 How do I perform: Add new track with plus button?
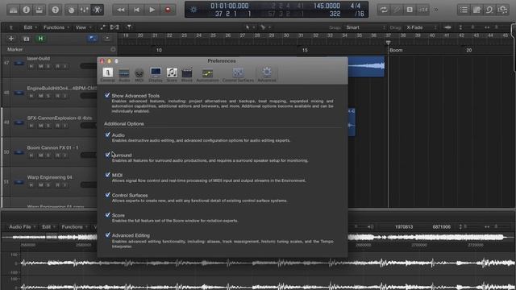click(x=10, y=39)
